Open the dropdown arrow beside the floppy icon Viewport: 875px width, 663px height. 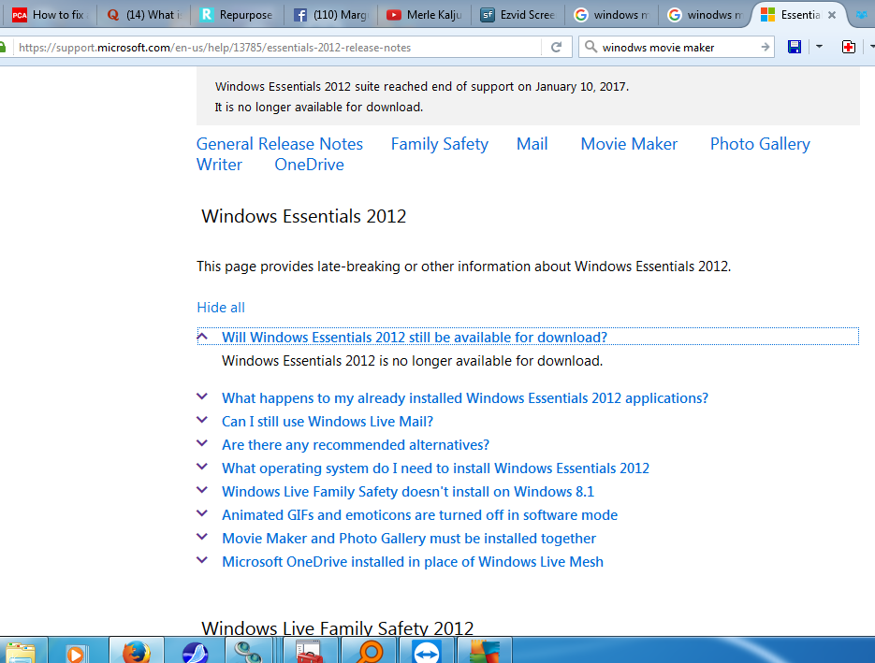click(819, 47)
